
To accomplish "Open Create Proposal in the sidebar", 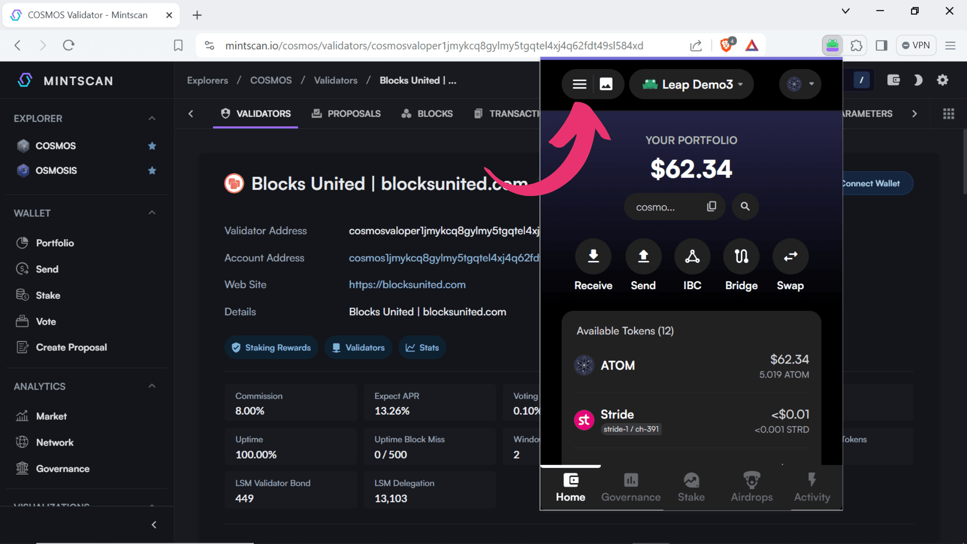I will [71, 347].
